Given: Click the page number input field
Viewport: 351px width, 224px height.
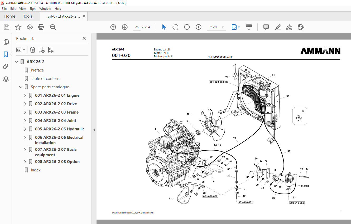Looking at the screenshot, I should click(x=137, y=27).
